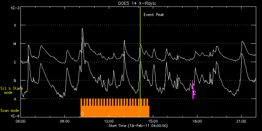This screenshot has width=262, height=131.
Task: Click the M flare class axis label
Action: tap(15, 44)
